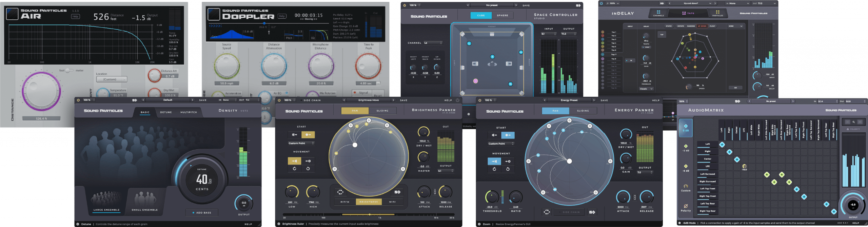Select move-to-point icon in Energy Panner Movement

(x=508, y=161)
